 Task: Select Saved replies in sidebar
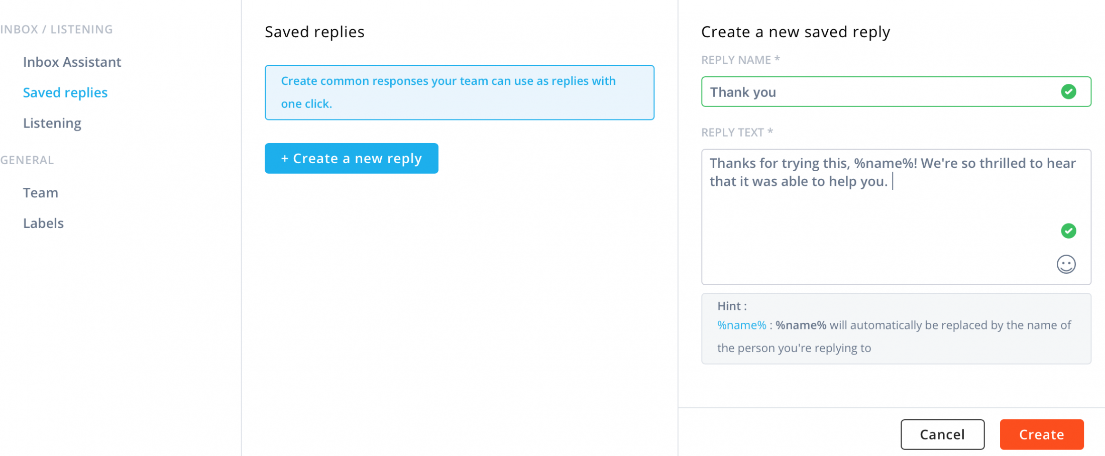pyautogui.click(x=65, y=93)
